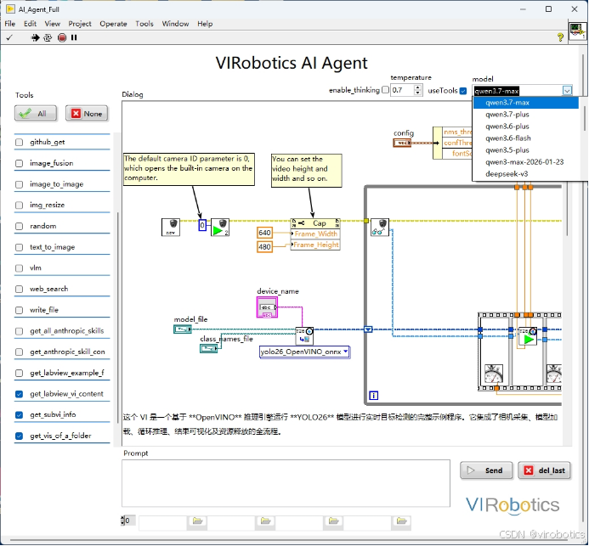Click the Send button

486,470
